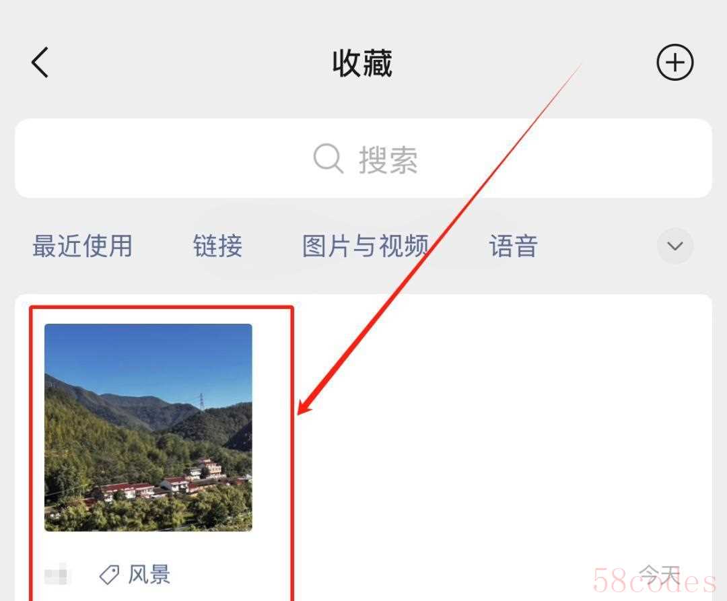Viewport: 727px width, 601px height.
Task: Select the 语音 tab
Action: [x=514, y=246]
